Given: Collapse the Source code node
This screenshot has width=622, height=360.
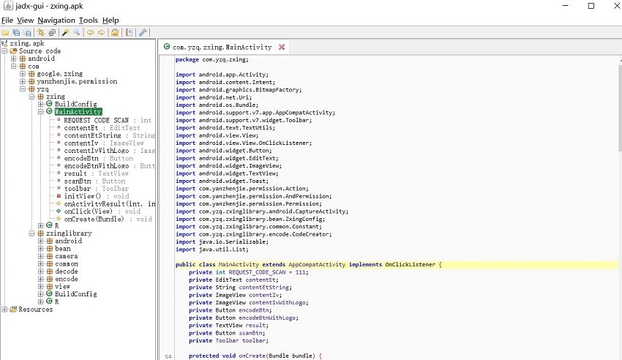Looking at the screenshot, I should (x=4, y=50).
